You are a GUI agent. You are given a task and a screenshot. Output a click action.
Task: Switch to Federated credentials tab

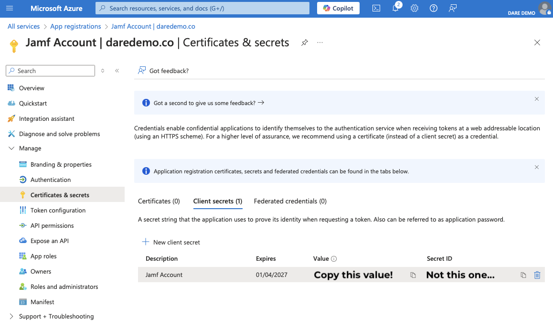[290, 201]
